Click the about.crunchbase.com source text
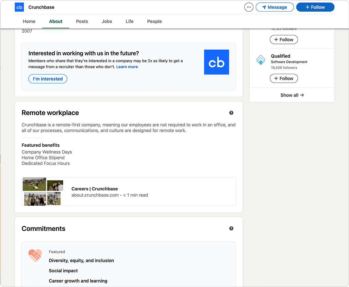Screen dimensions: 349x287 point(95,195)
